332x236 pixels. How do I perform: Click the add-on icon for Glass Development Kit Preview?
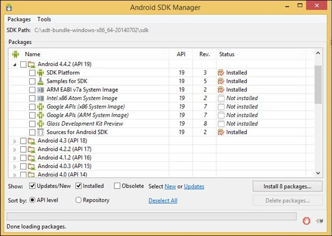[x=40, y=124]
